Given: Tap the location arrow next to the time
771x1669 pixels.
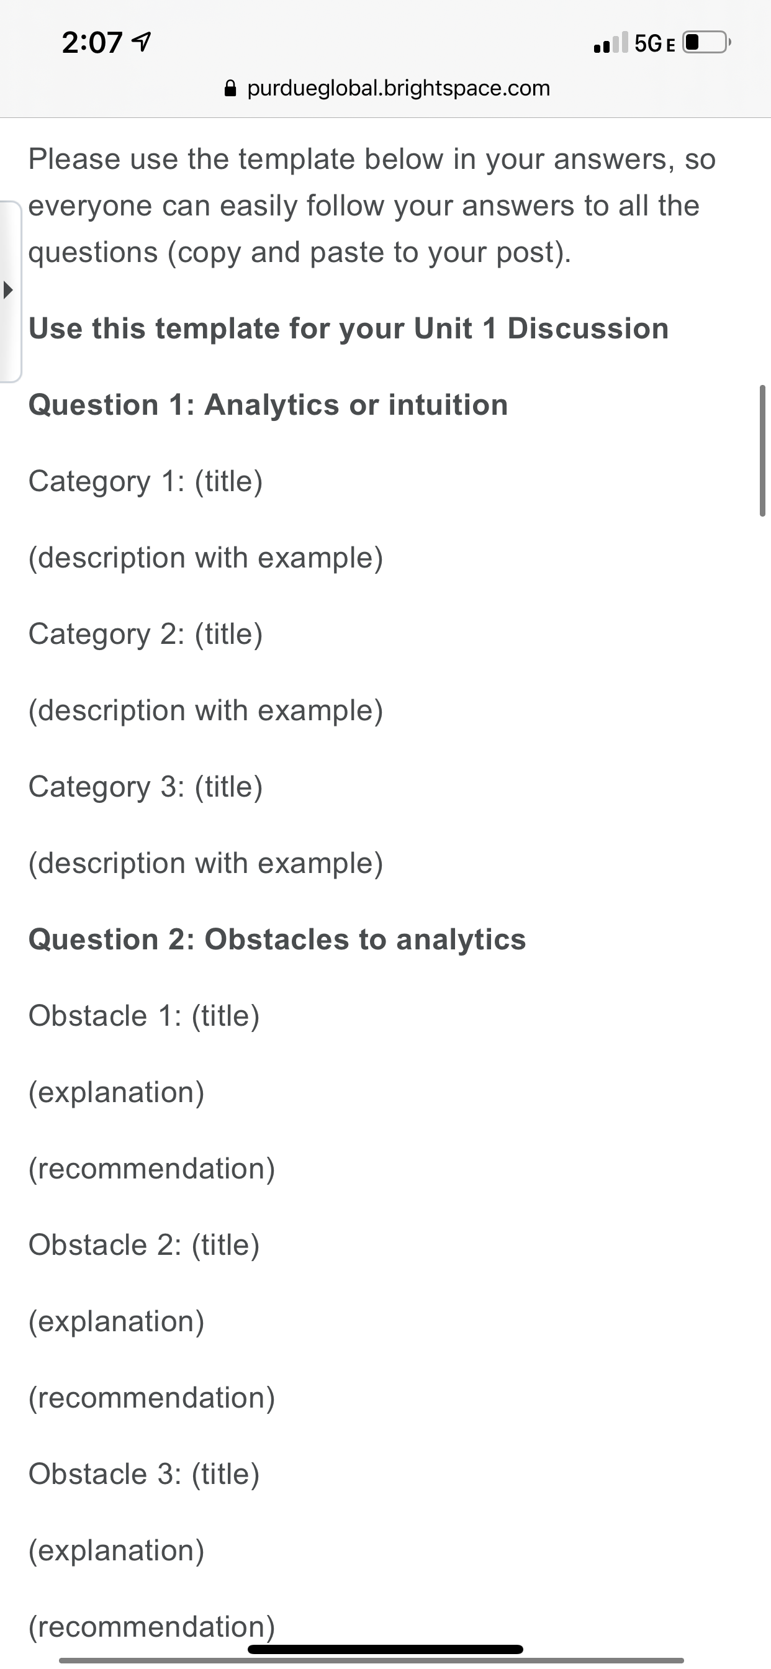Looking at the screenshot, I should coord(142,43).
